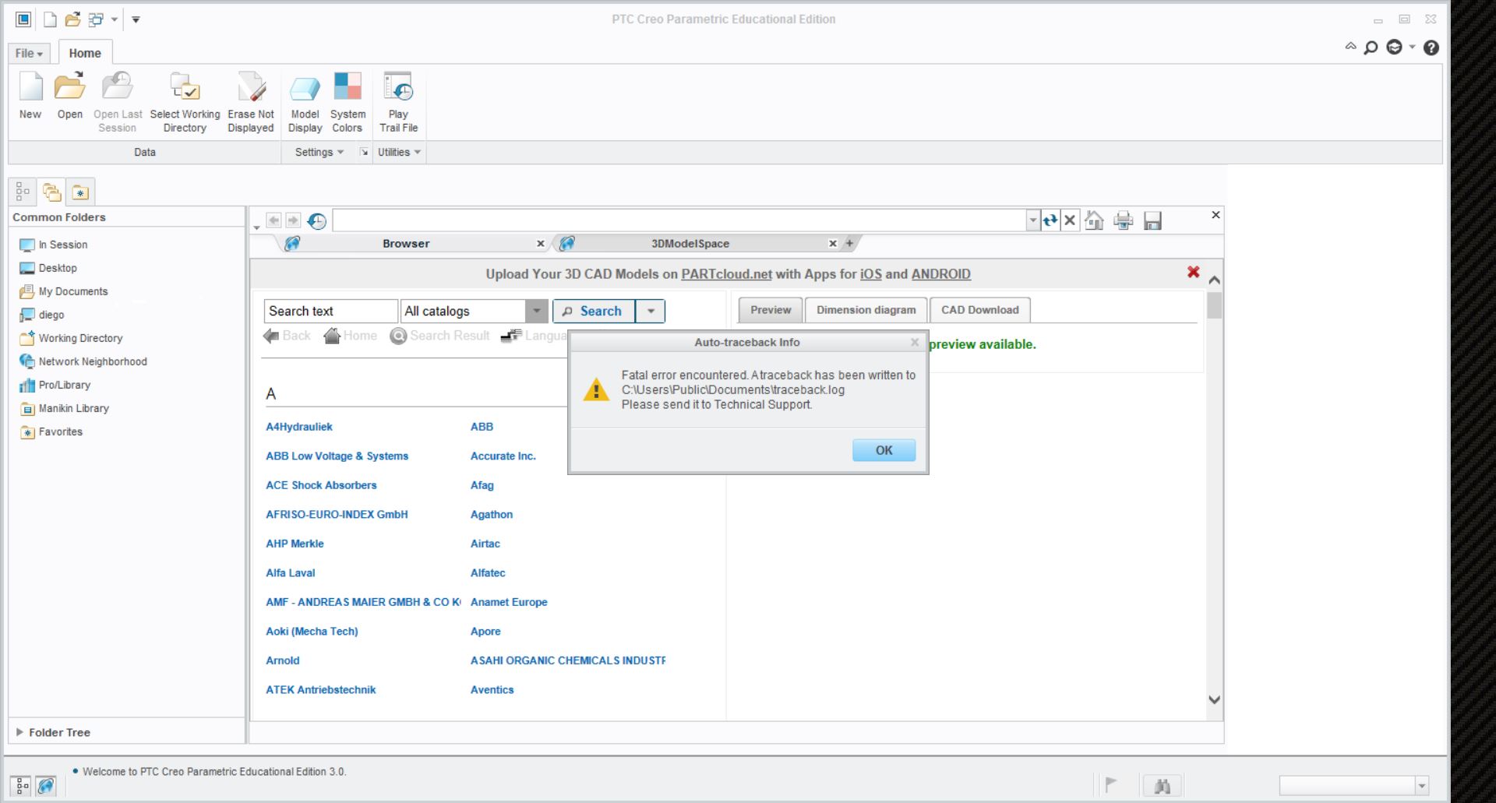Show the model tree navigator tab icon
1496x803 pixels.
[23, 192]
